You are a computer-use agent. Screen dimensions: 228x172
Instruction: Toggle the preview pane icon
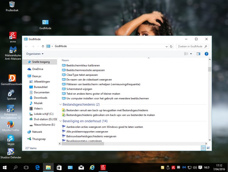199,54
